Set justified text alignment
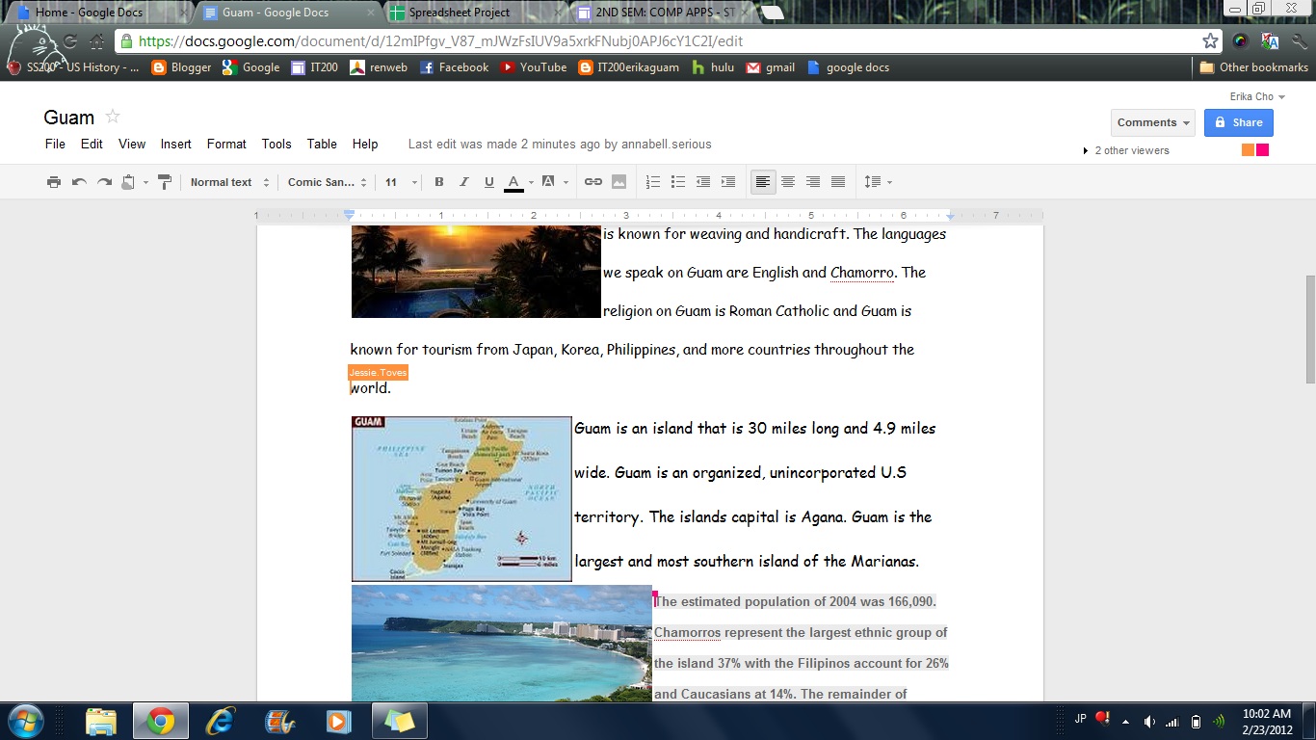1316x740 pixels. pyautogui.click(x=838, y=182)
